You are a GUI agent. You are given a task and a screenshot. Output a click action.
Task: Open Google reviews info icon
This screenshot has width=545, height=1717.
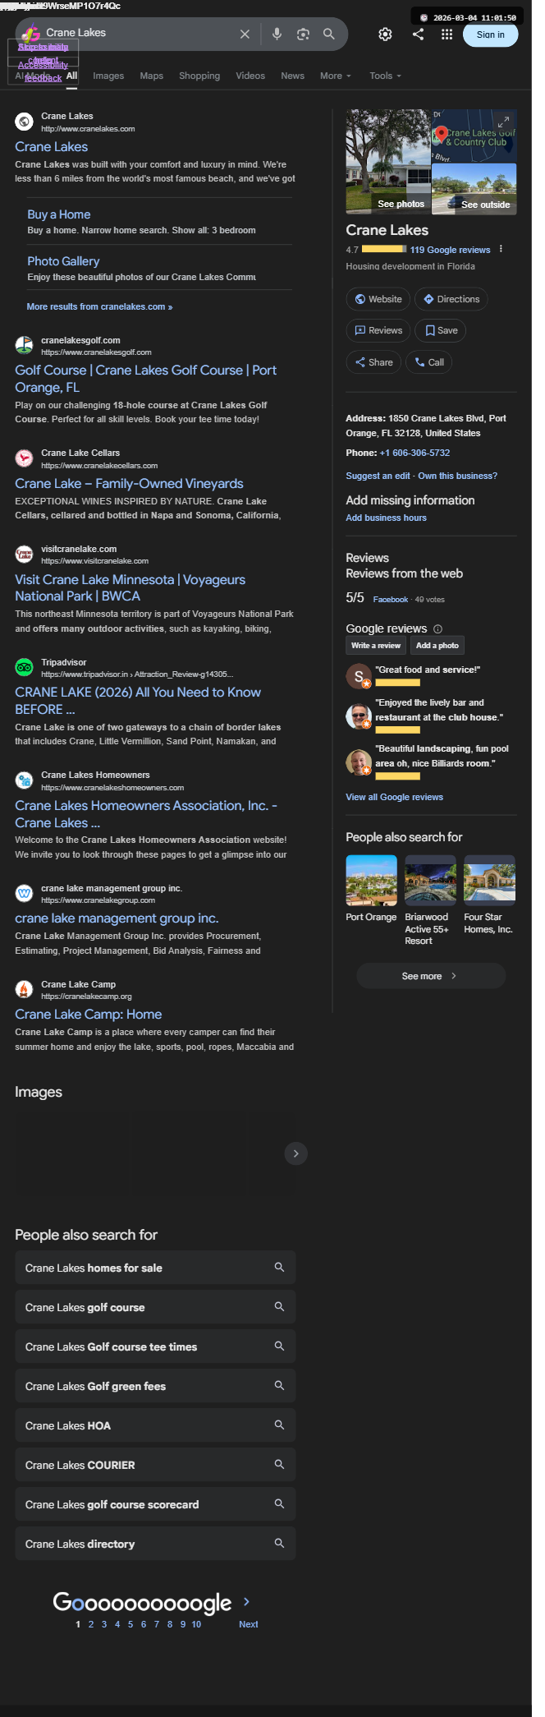click(437, 628)
